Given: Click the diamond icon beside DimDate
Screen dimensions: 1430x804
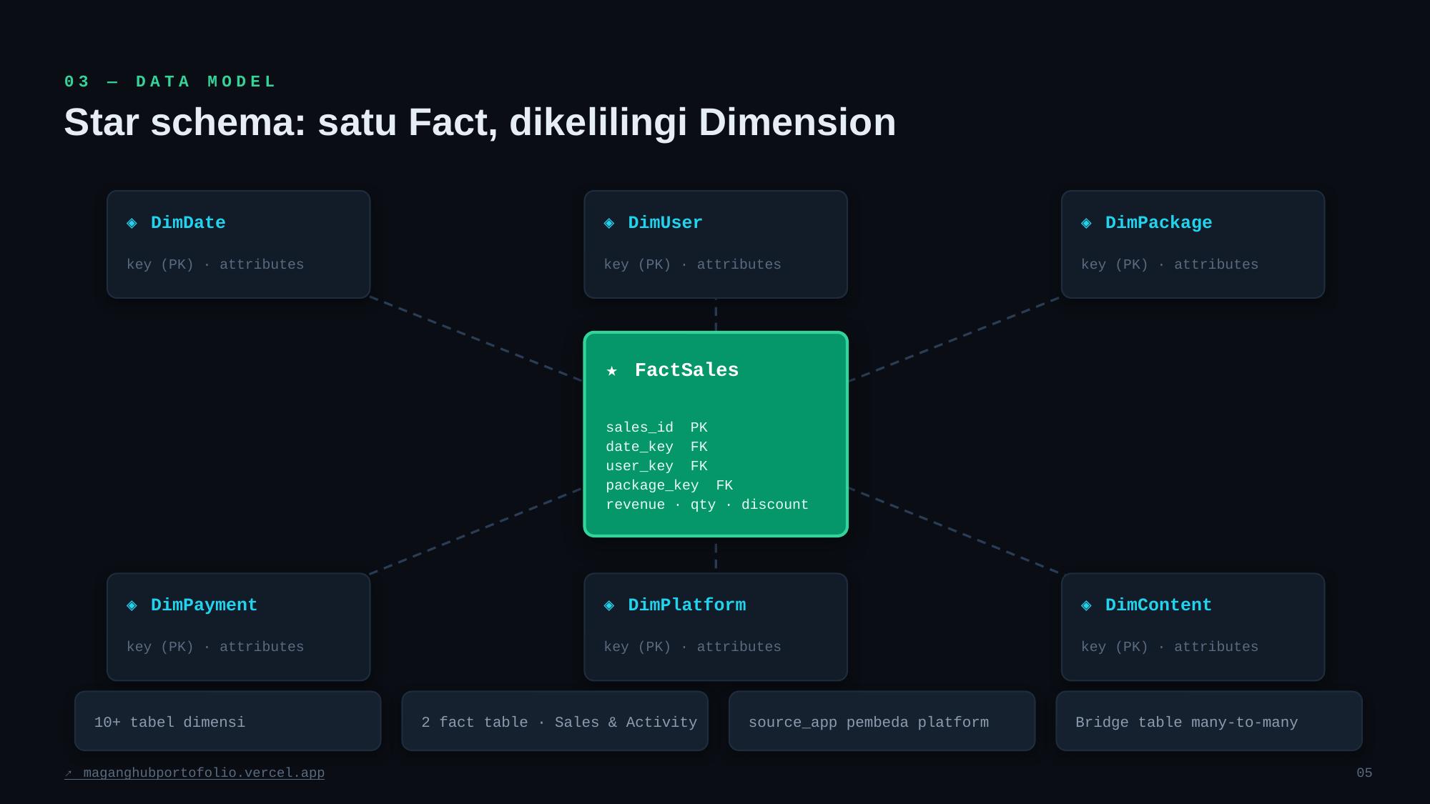Looking at the screenshot, I should coord(132,223).
